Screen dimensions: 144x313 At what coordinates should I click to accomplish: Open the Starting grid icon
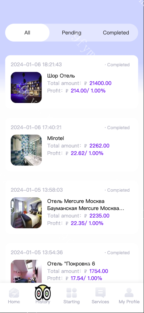coord(71,293)
